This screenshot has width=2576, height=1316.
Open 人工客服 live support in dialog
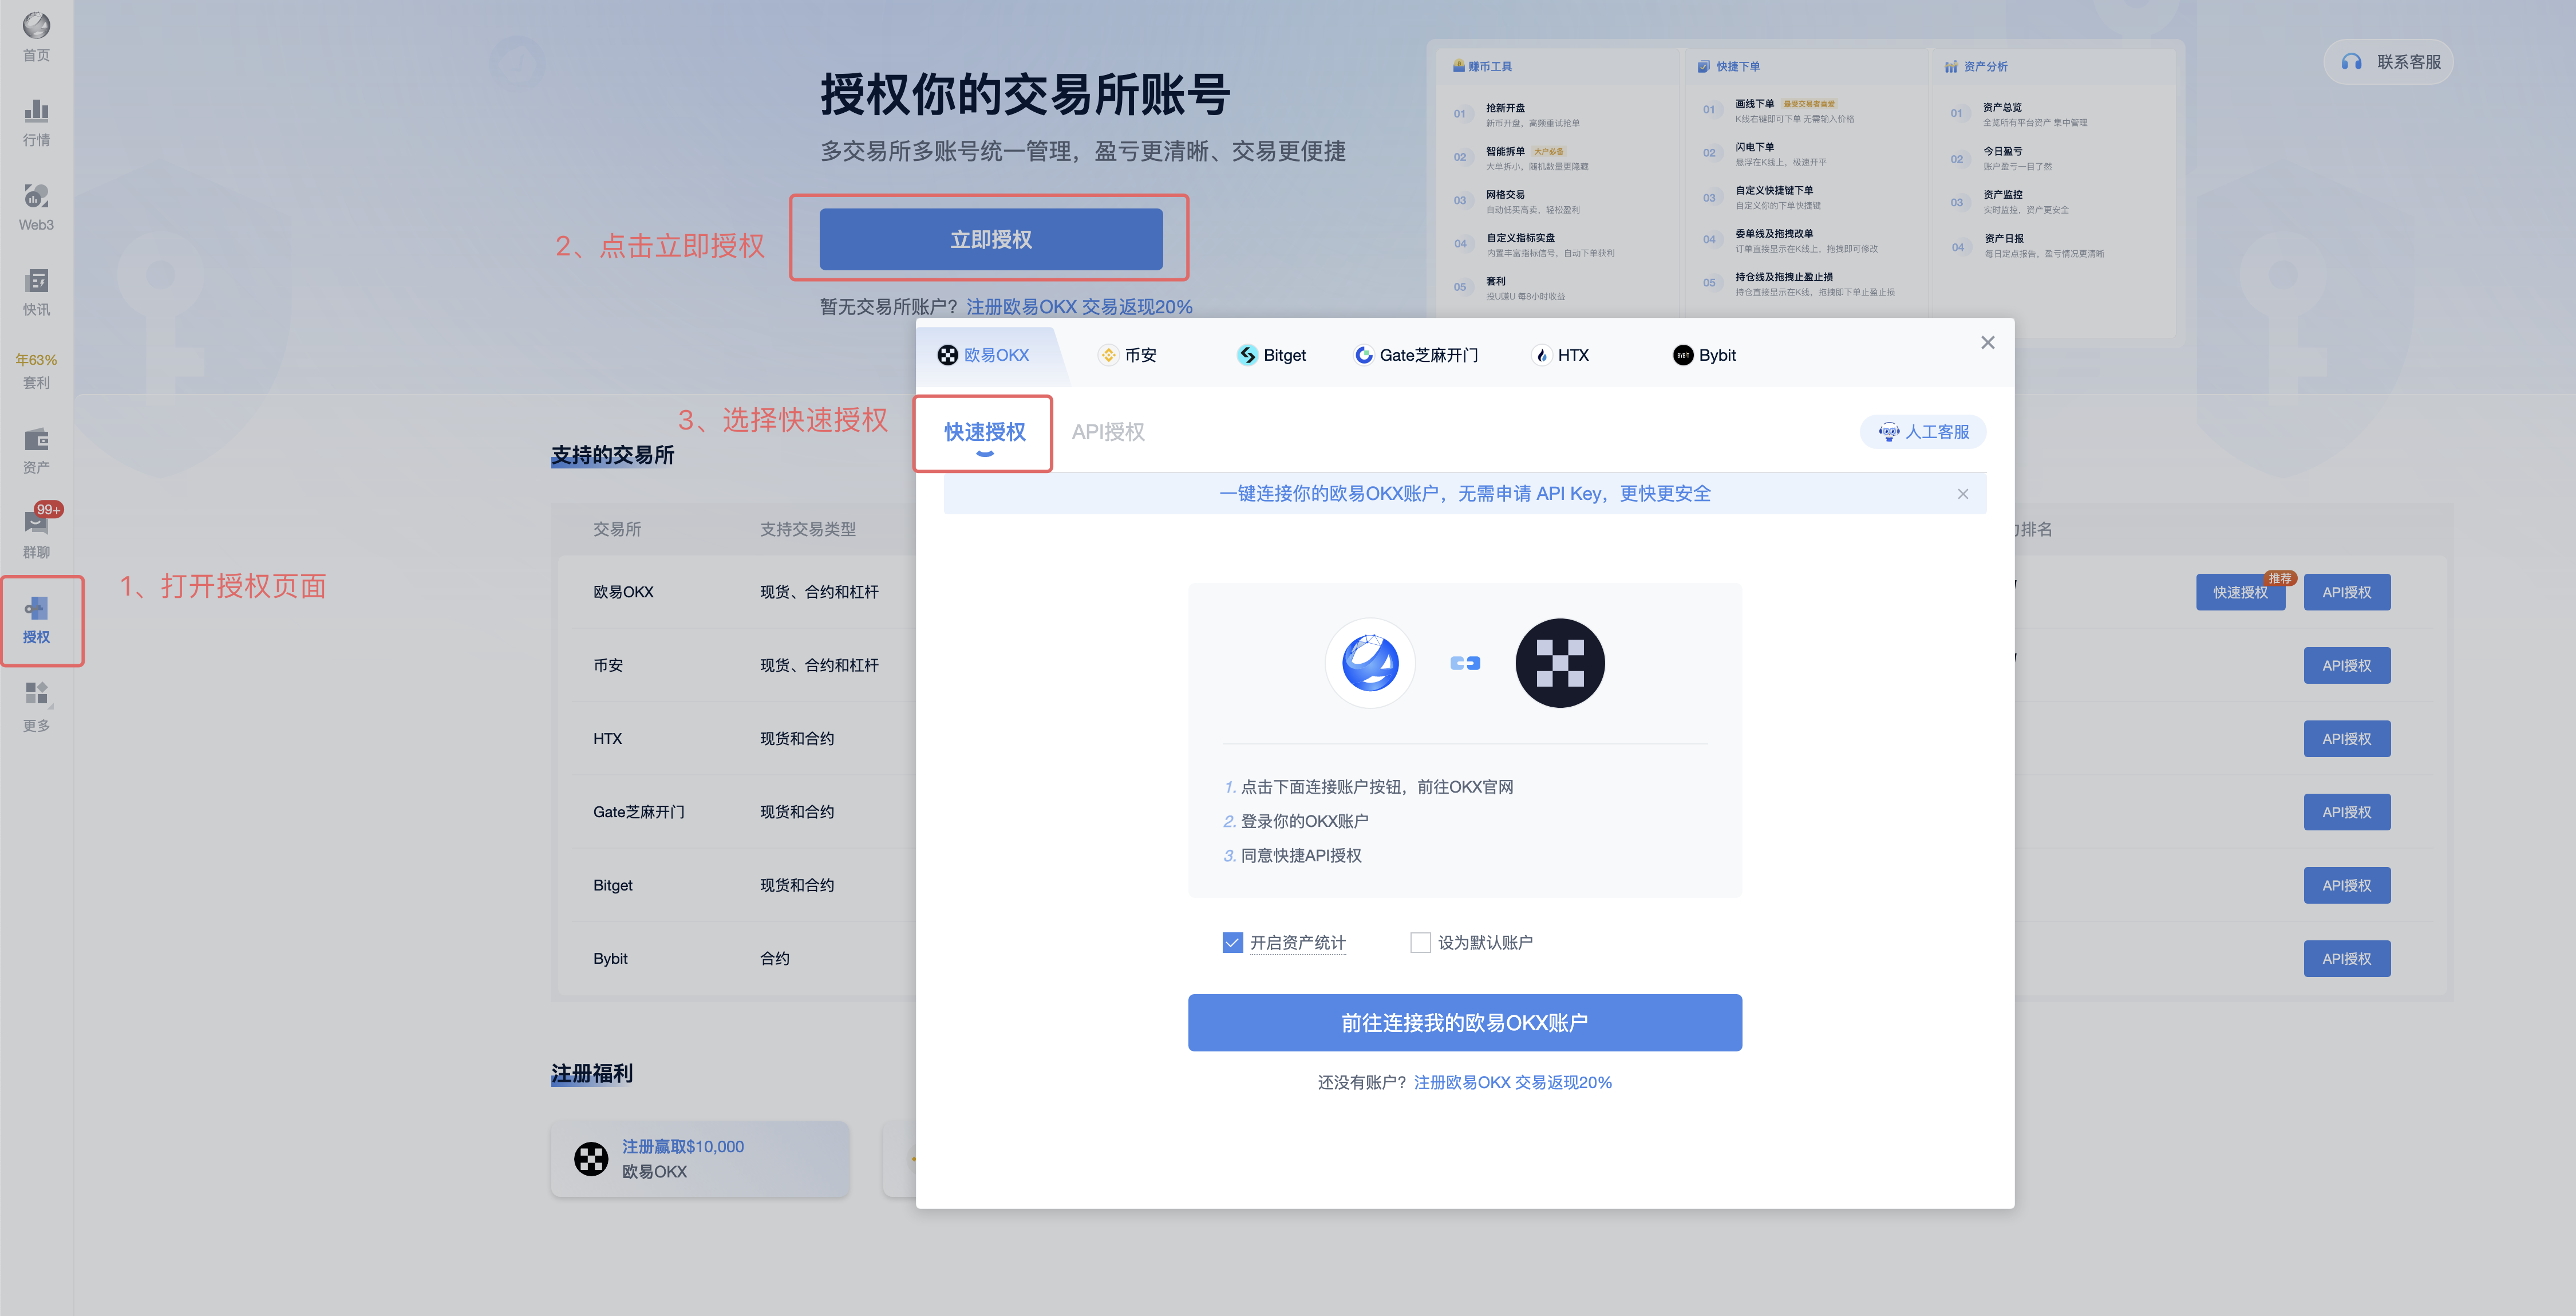point(1922,431)
